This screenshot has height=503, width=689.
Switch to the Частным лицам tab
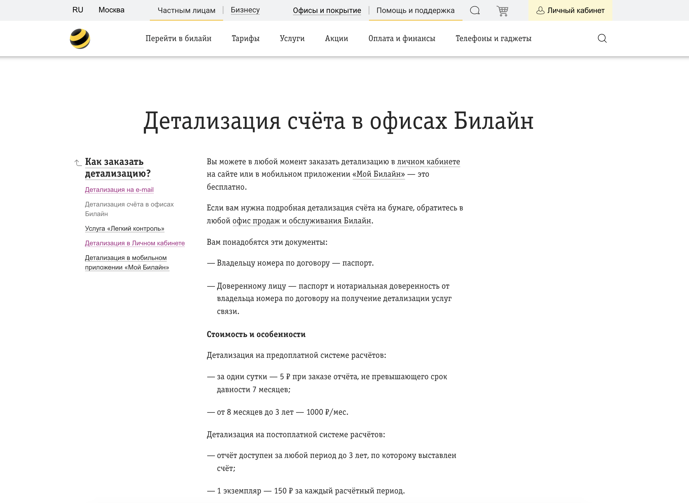click(186, 10)
